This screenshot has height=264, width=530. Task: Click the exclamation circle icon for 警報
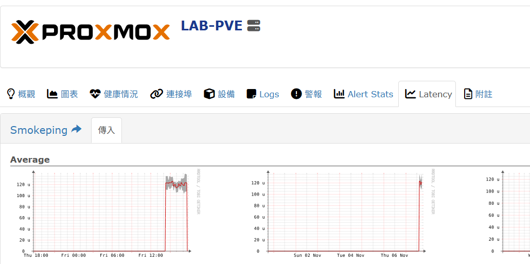[x=296, y=94]
